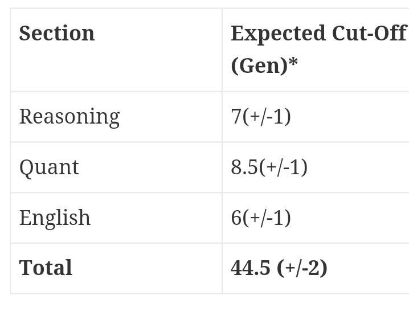Click the "English" row label
The width and height of the screenshot is (409, 328).
[55, 218]
